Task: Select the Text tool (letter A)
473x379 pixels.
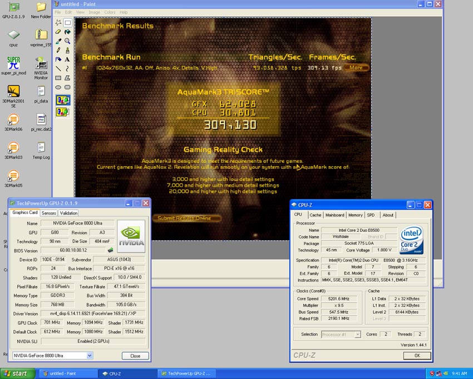Action: click(x=67, y=60)
